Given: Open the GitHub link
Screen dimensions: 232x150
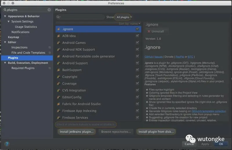Looking at the screenshot, I should coord(148,57).
